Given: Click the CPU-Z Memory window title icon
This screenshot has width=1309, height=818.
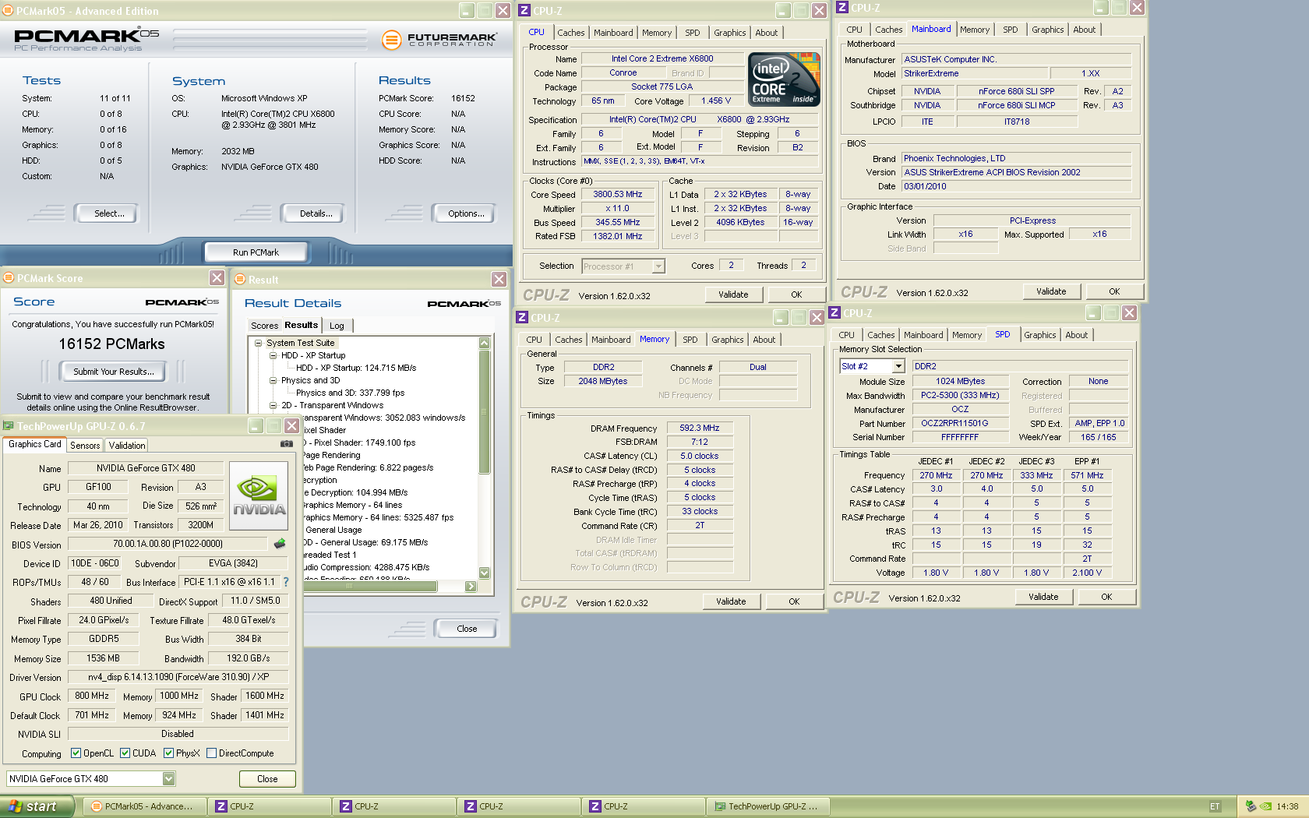Looking at the screenshot, I should coord(523,318).
